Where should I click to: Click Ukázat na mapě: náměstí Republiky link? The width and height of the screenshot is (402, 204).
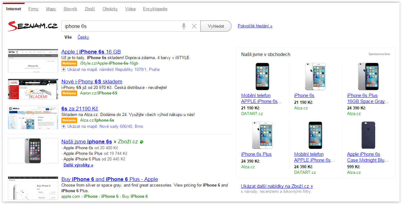pos(113,69)
